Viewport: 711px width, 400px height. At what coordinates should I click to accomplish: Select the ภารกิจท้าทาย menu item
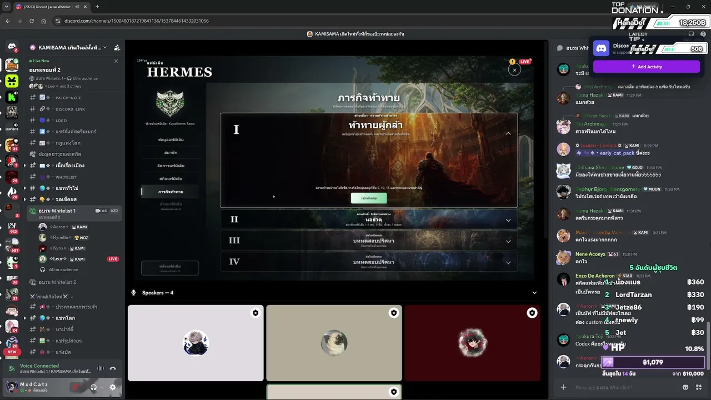(x=171, y=192)
